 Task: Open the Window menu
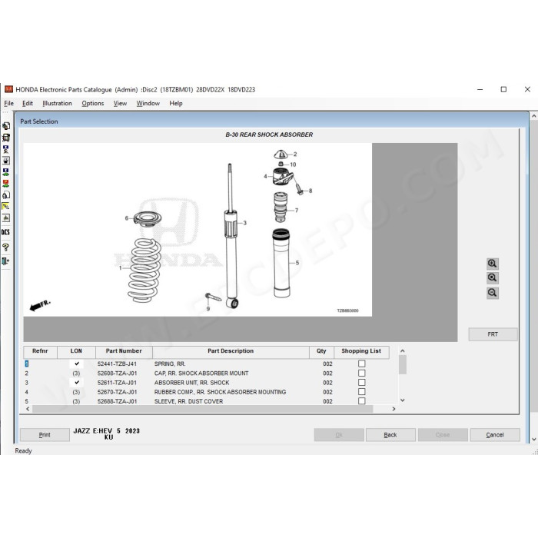[148, 103]
